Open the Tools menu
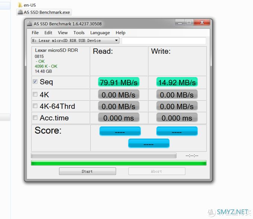Viewport: 253px width, 219px height. 79,33
